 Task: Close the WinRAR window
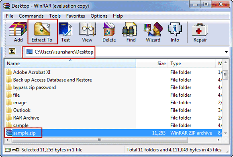point(221,4)
